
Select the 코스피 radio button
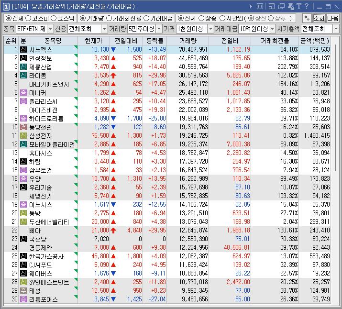(x=28, y=18)
